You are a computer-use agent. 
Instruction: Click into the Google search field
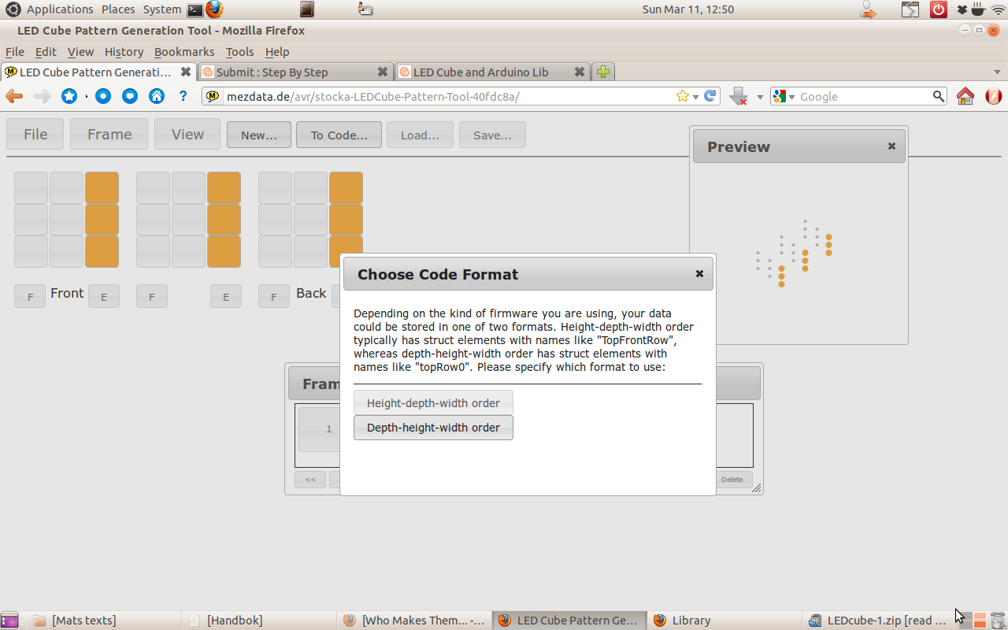[x=863, y=96]
